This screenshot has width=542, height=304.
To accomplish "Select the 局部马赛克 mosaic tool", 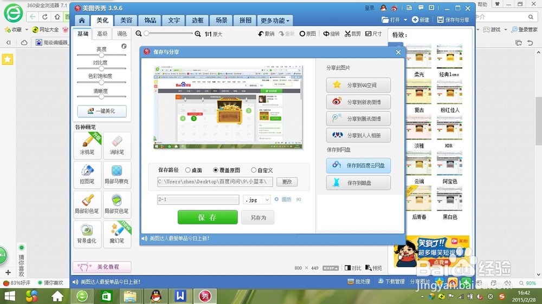I will click(117, 175).
